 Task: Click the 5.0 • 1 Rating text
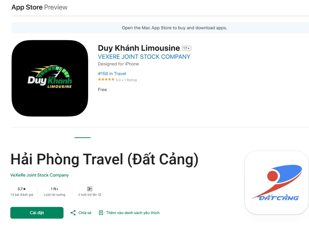(126, 80)
